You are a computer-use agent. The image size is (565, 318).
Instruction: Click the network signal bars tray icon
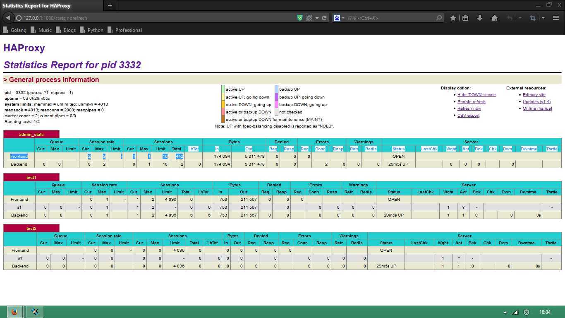pos(515,312)
